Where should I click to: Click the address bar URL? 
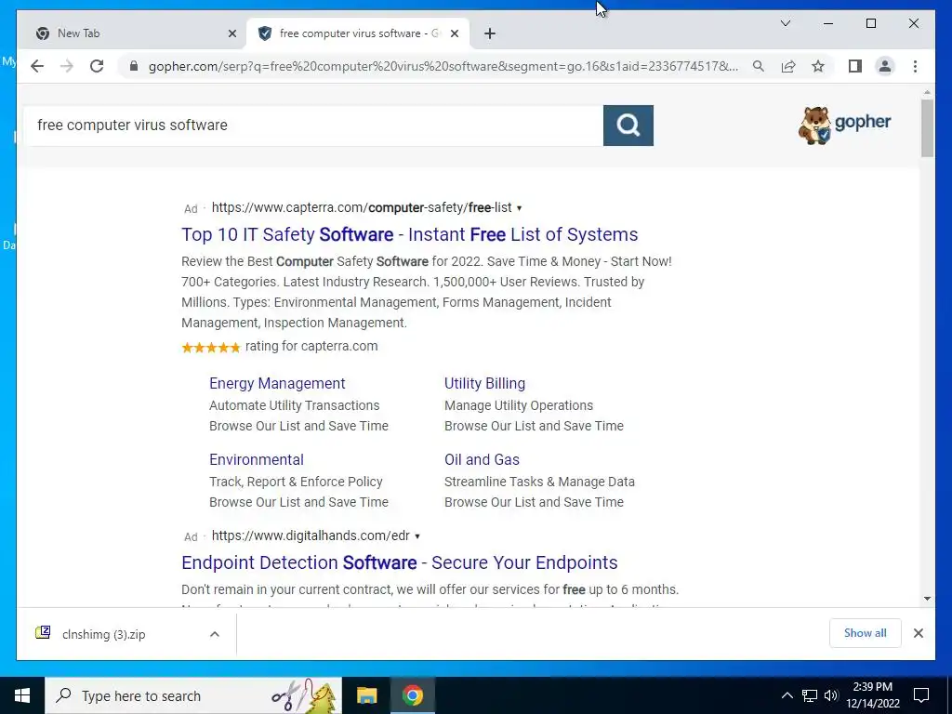[x=443, y=66]
